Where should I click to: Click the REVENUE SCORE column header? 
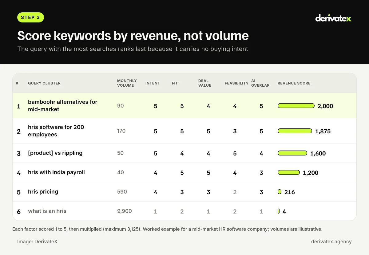click(x=294, y=83)
